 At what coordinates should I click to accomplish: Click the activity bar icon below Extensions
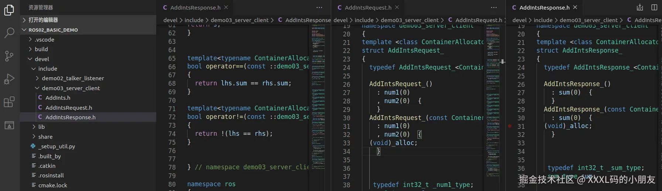point(9,125)
